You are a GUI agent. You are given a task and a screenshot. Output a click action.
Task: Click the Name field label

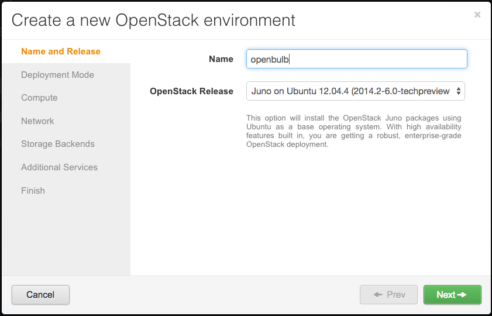(x=221, y=59)
